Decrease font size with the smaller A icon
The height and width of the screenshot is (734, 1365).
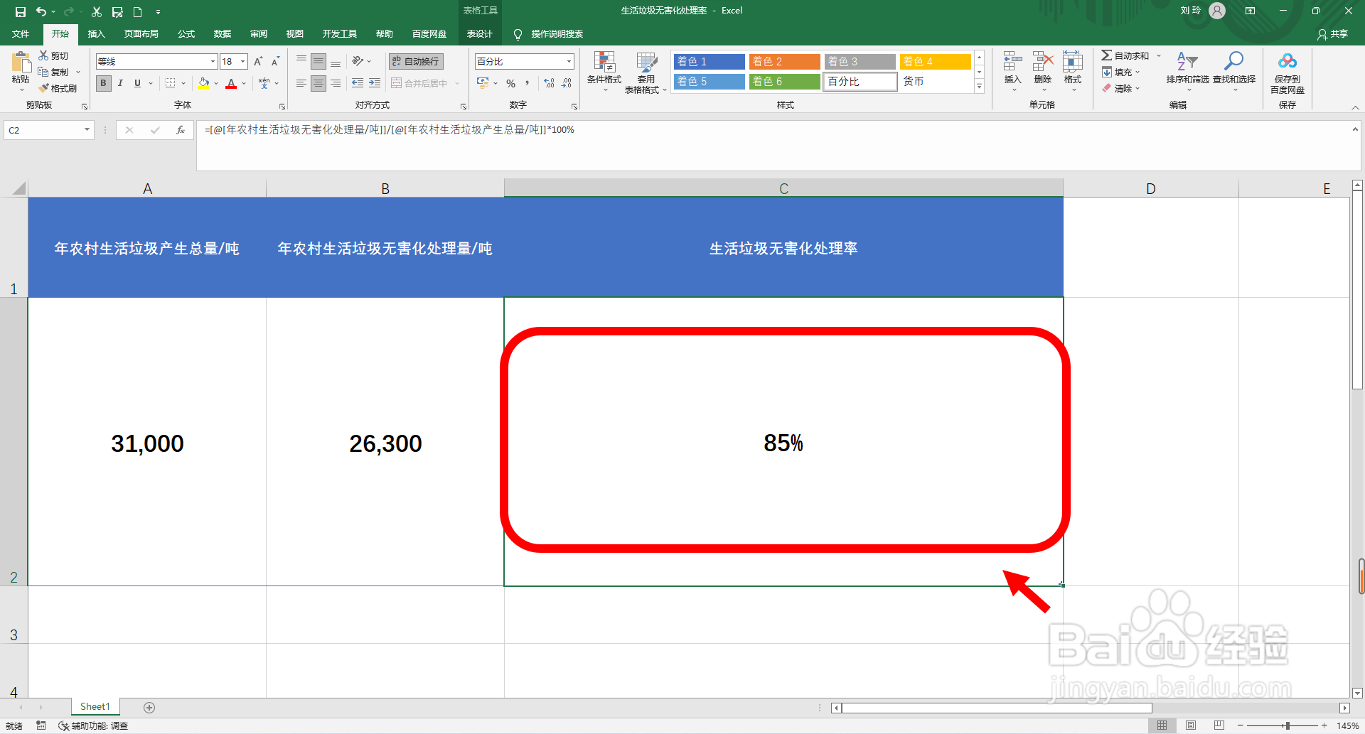tap(275, 62)
